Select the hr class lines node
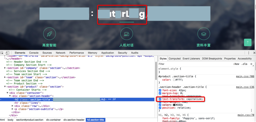256x122 pixels. tap(28, 103)
